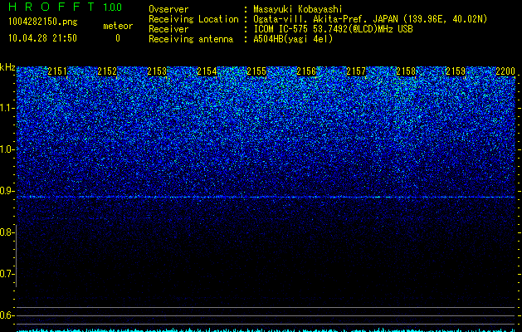Click the meteor count value 0
The image size is (522, 332).
(x=118, y=38)
